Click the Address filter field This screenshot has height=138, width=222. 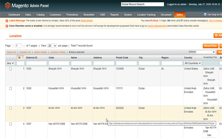(104, 63)
